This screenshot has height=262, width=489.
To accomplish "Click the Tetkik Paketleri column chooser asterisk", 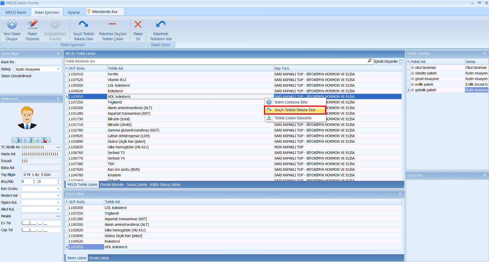I will (x=408, y=62).
